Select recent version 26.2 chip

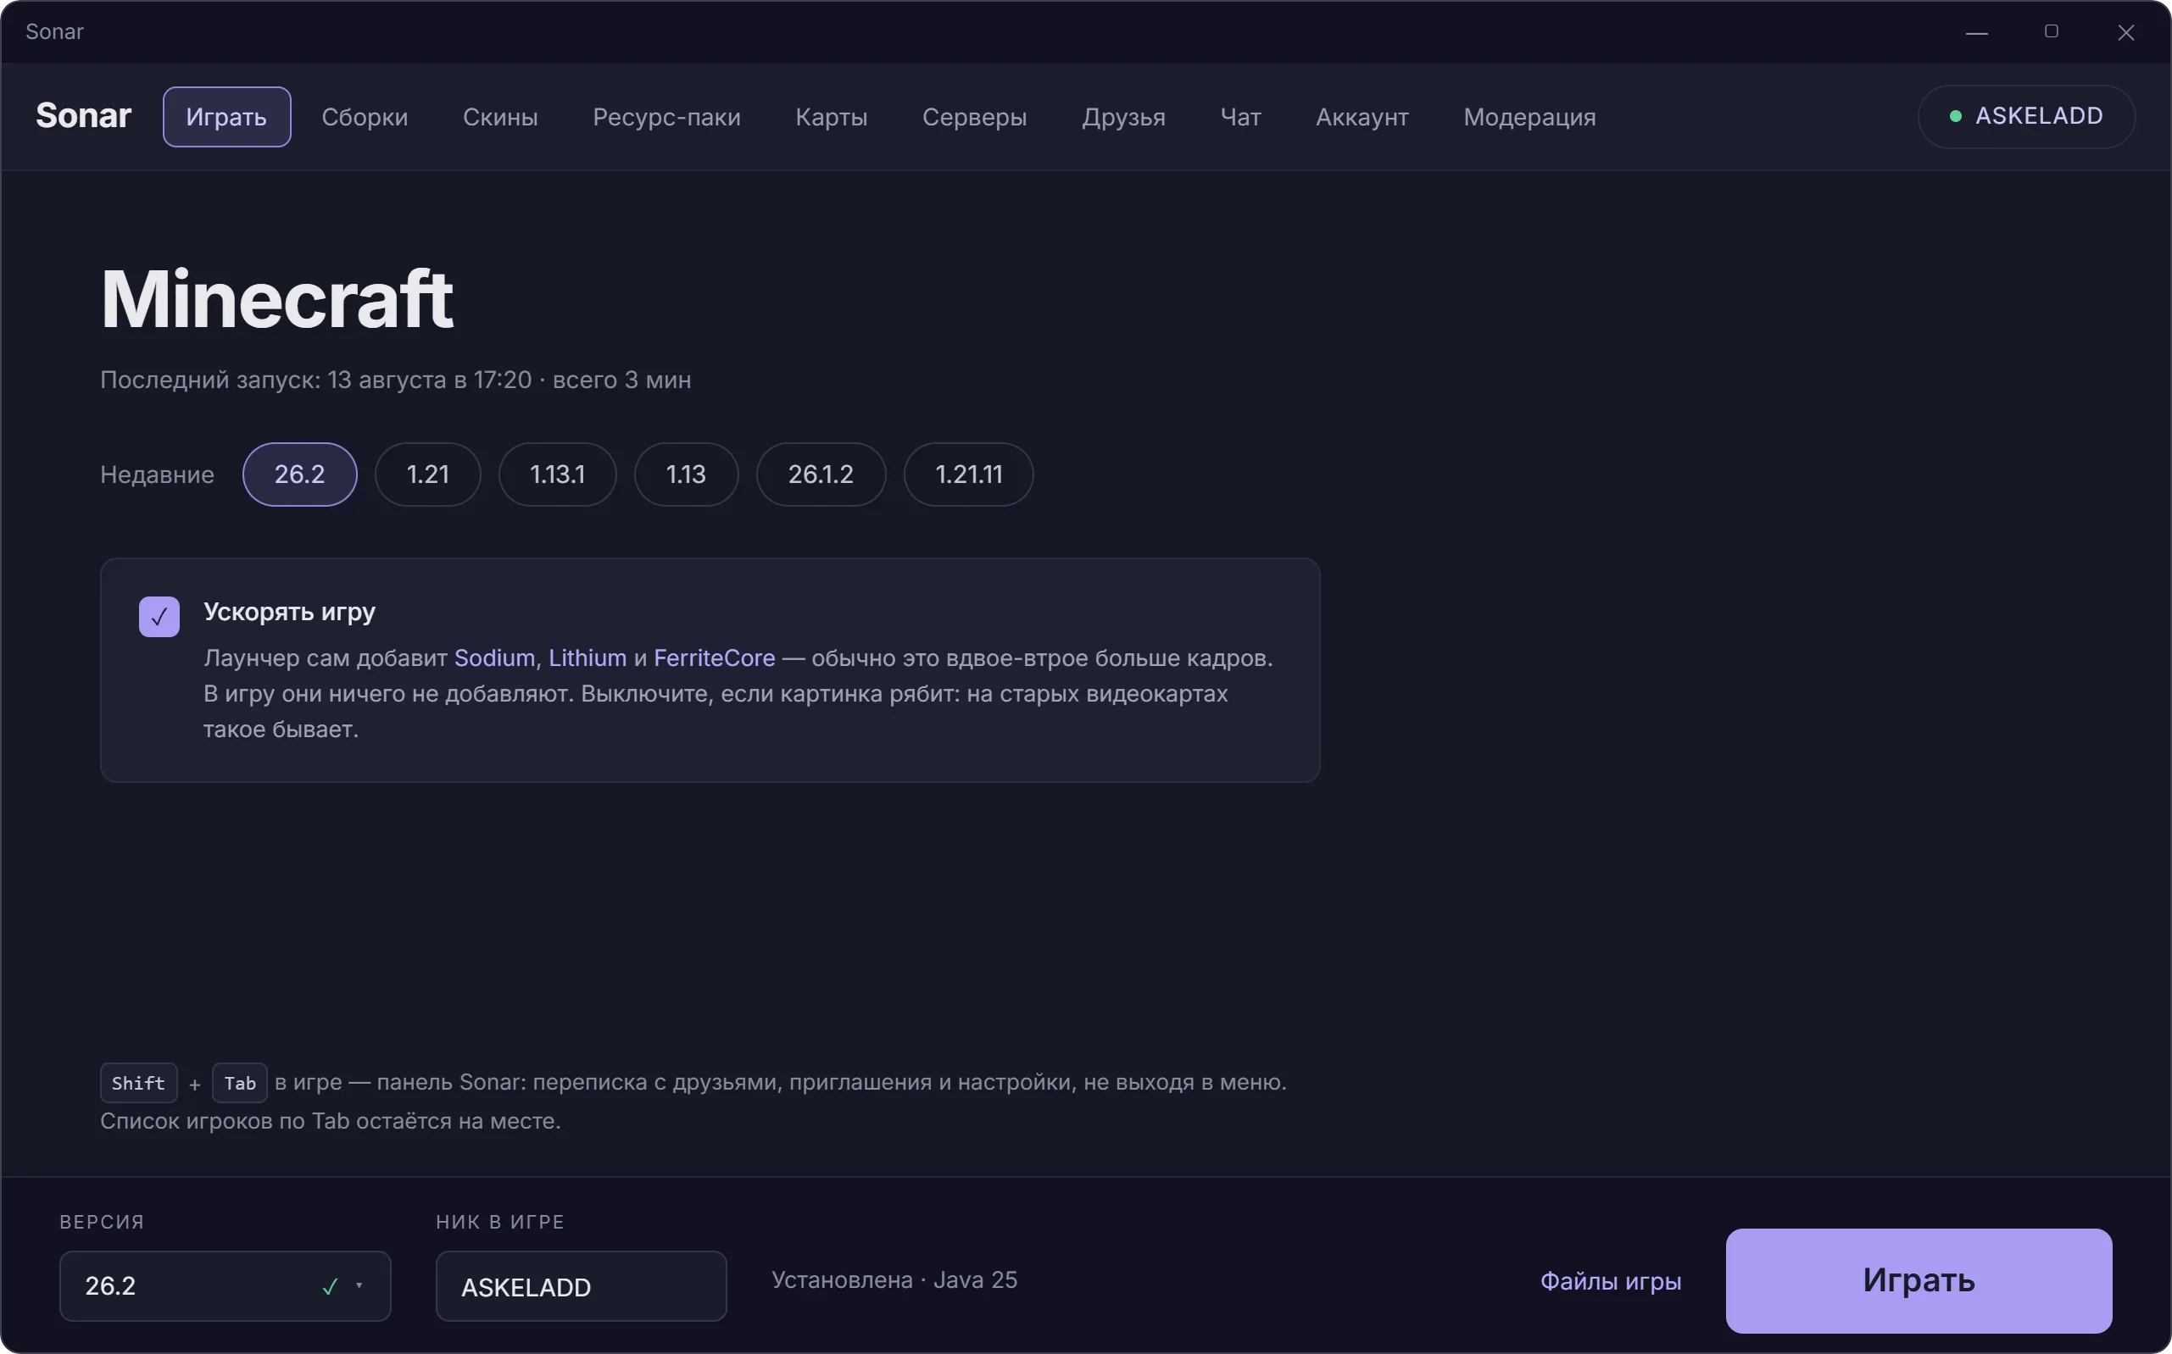pyautogui.click(x=299, y=474)
